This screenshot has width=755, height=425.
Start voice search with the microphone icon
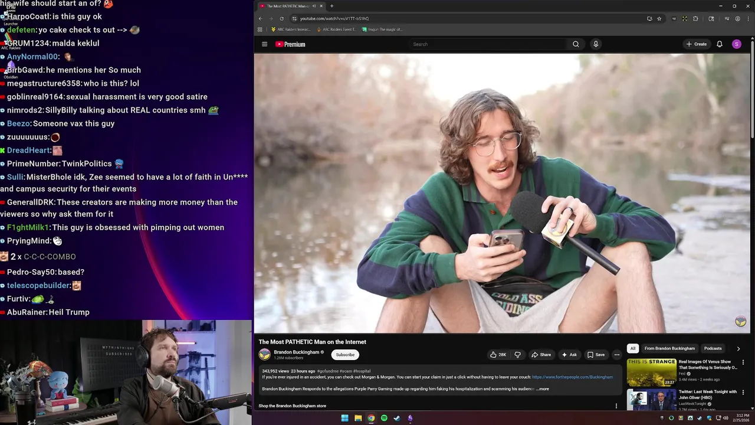(596, 44)
